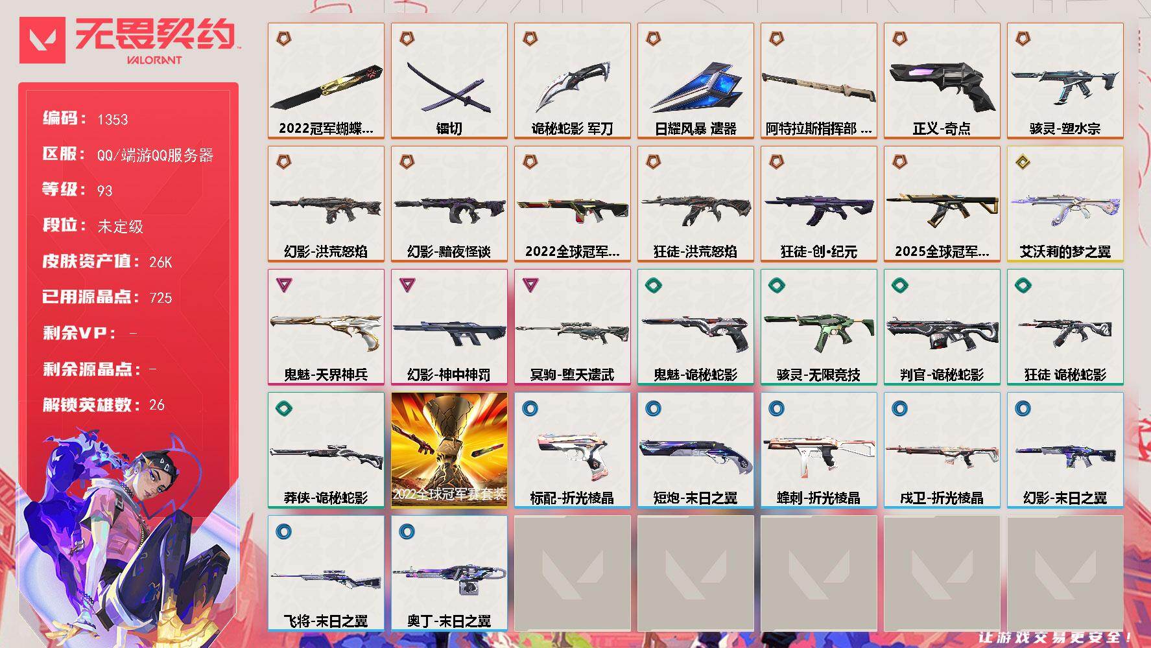Select the 正义-奇点 pistol skin

pos(942,81)
